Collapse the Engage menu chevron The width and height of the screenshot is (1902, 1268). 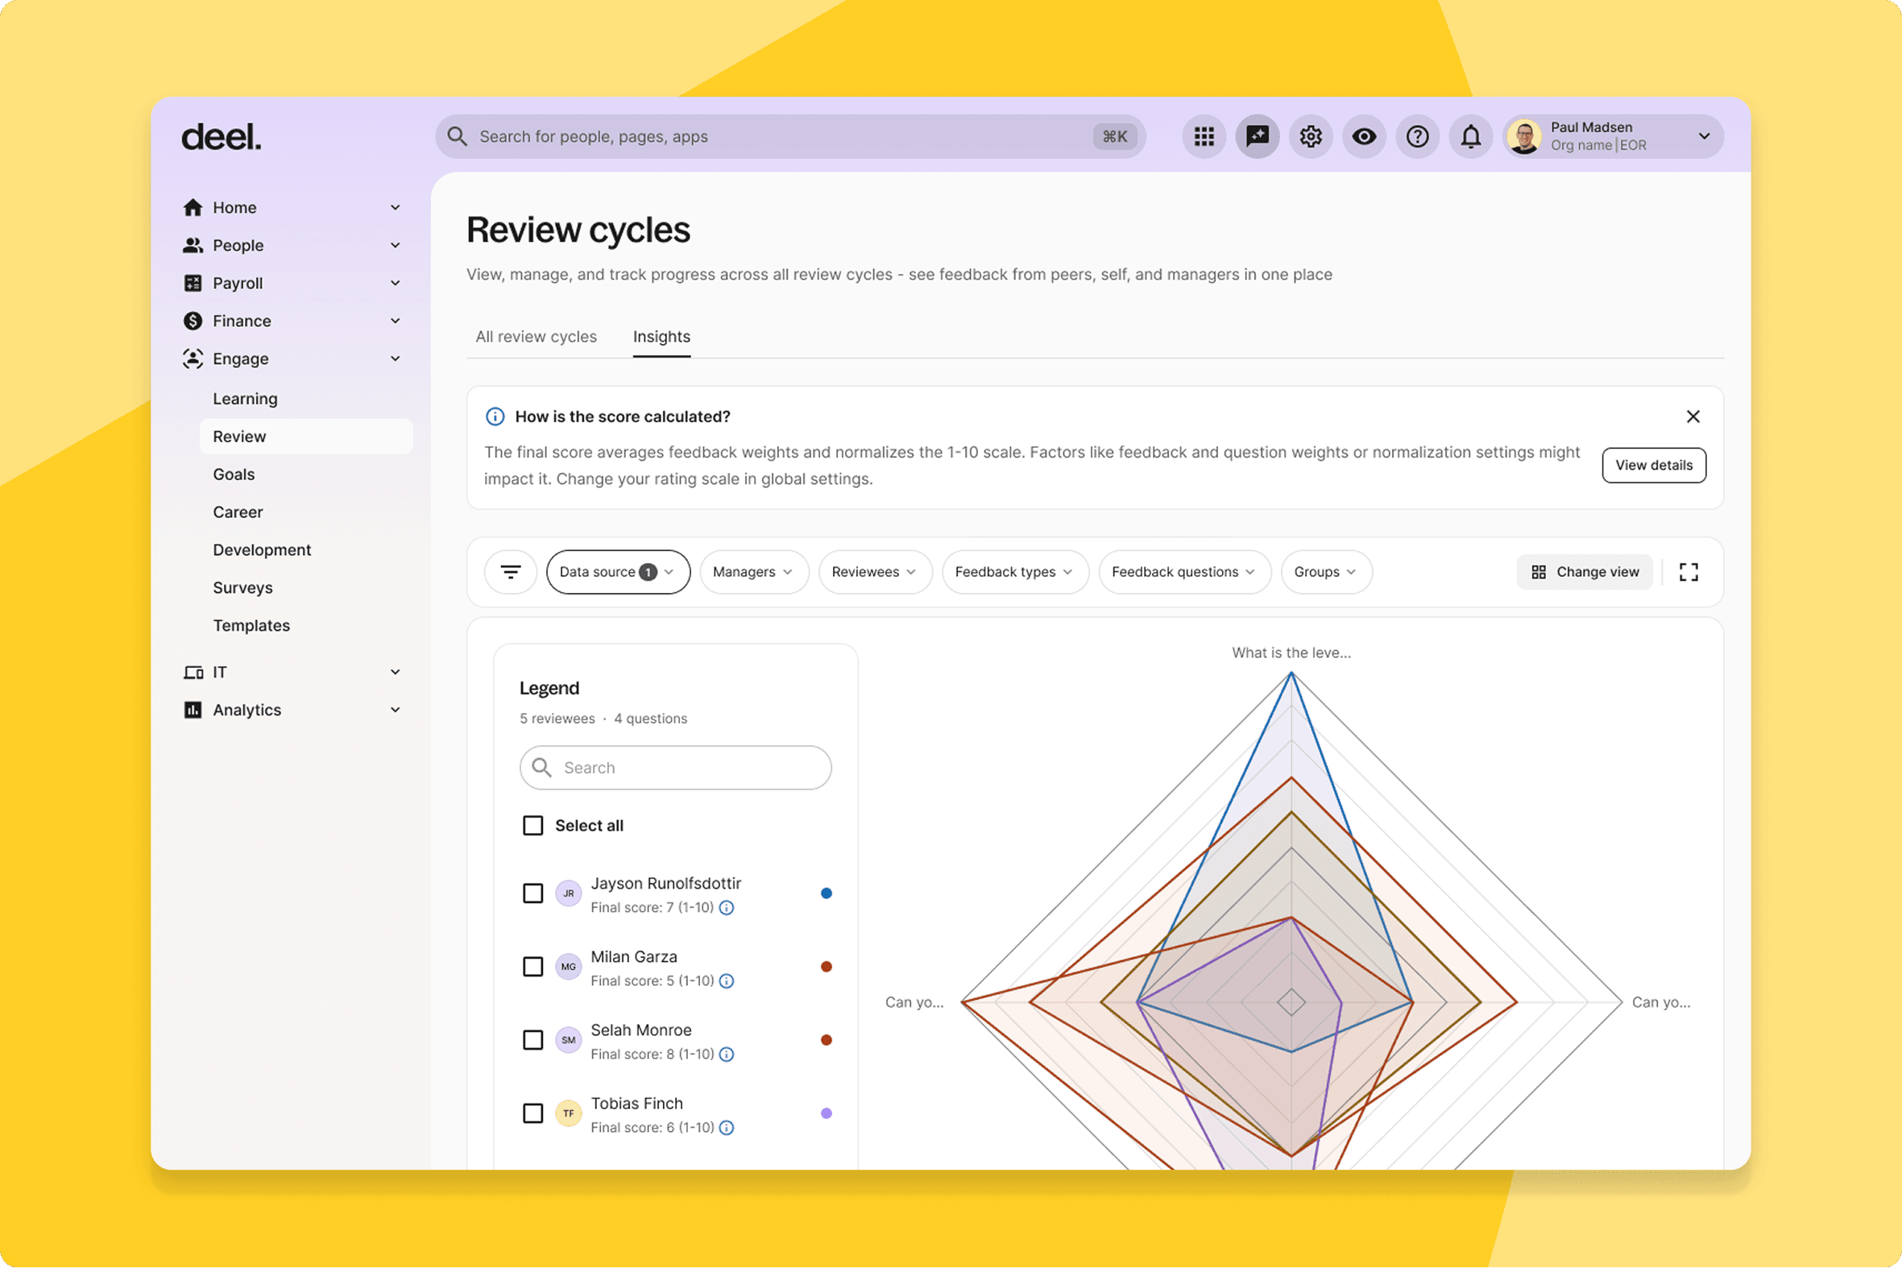pyautogui.click(x=396, y=359)
